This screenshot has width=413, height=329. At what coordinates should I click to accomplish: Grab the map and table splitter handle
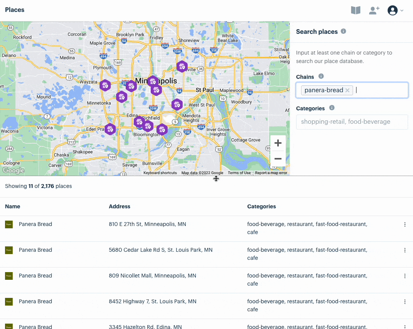[x=216, y=179]
